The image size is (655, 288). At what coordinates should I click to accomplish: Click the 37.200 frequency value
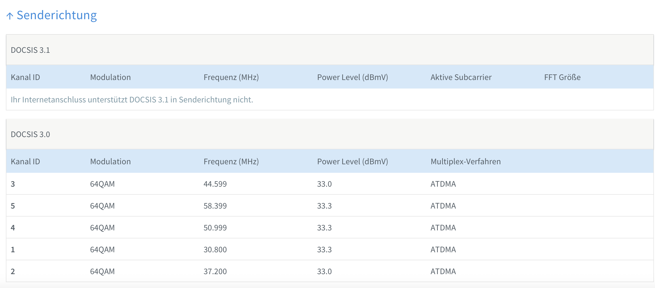(x=215, y=271)
